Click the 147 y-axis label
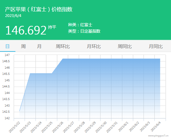The height and width of the screenshot is (138, 171). pyautogui.click(x=7, y=55)
